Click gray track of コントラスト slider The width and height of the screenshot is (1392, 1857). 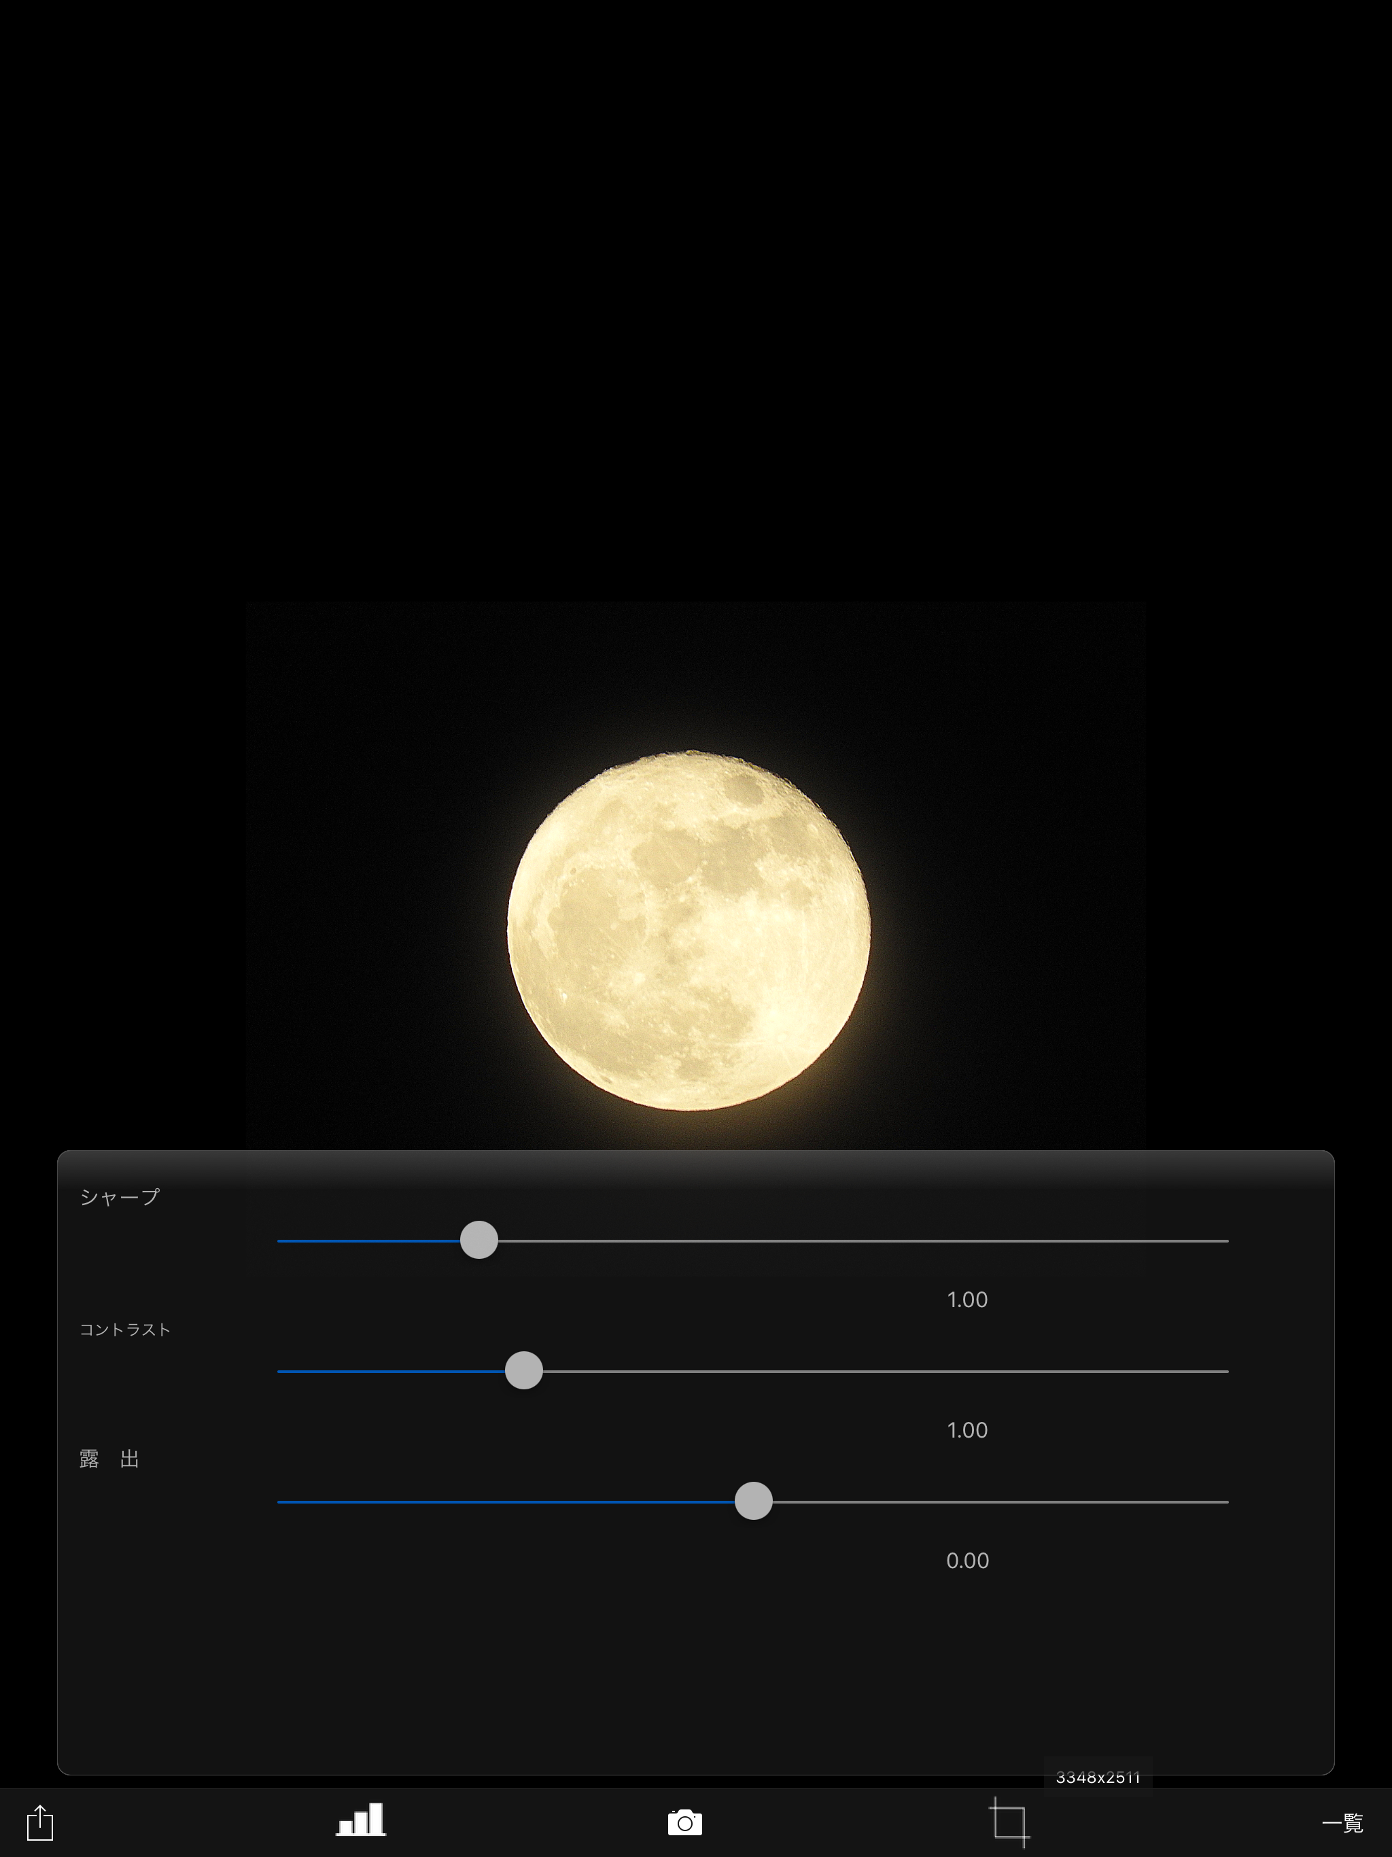point(882,1371)
